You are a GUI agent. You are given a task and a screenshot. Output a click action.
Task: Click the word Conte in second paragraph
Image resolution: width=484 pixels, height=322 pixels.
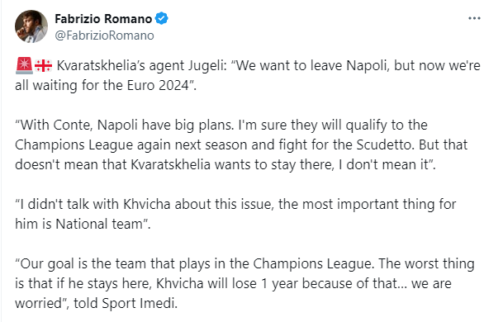coord(73,125)
